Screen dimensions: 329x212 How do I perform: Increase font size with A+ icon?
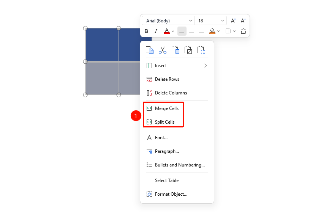coord(233,20)
